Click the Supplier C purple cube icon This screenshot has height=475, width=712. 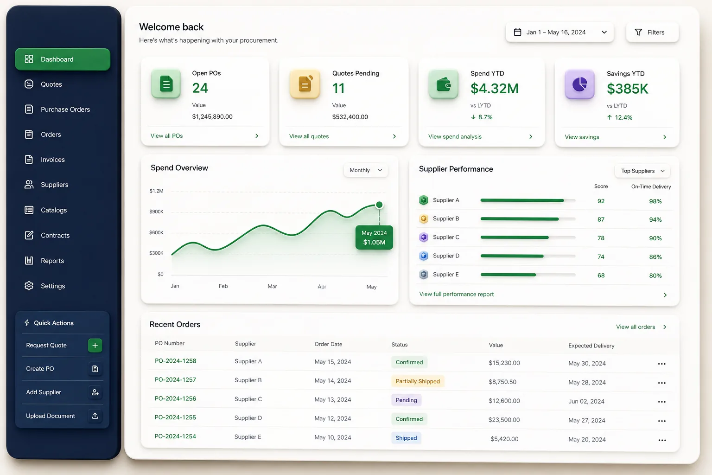click(x=424, y=237)
